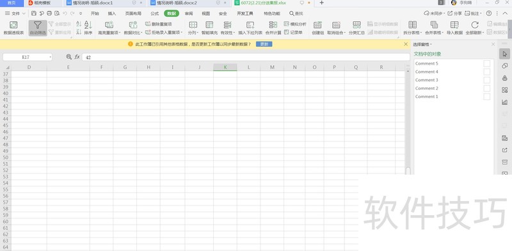The height and width of the screenshot is (251, 512).
Task: Click the 更新 button in the yellow notice bar
Action: point(264,44)
